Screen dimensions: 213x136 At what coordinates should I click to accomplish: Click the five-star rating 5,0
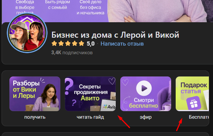pos(73,44)
